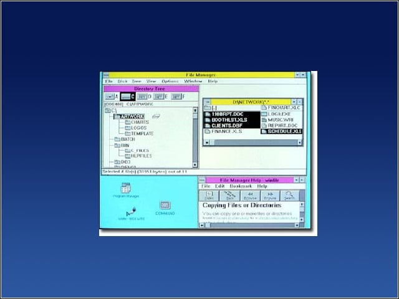Open the parent directory [..] entry
This screenshot has width=399, height=299.
[x=211, y=108]
